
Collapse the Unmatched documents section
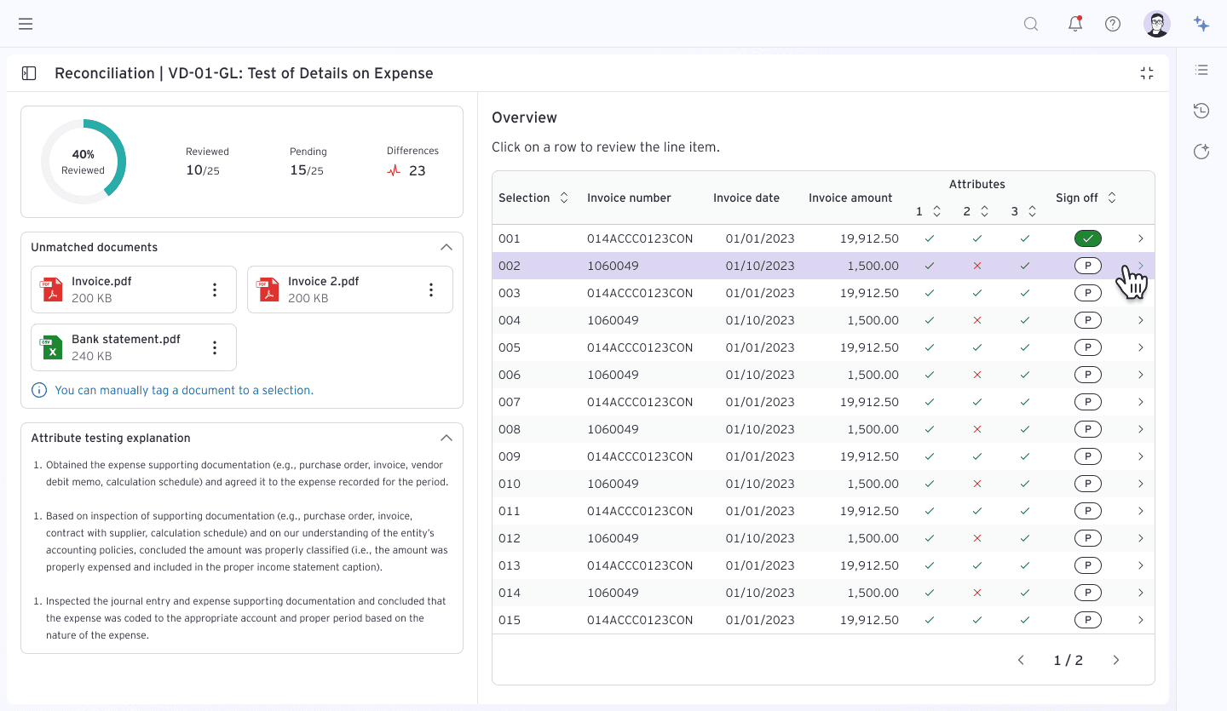(446, 247)
